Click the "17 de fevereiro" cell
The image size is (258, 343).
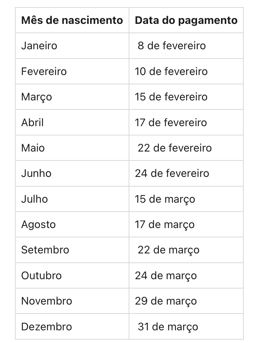tap(171, 122)
